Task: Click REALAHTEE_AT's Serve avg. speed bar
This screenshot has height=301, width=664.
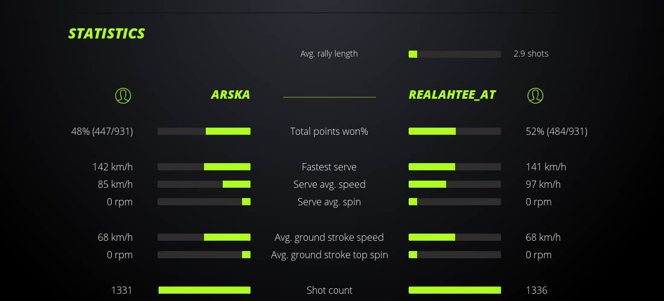Action: 455,184
